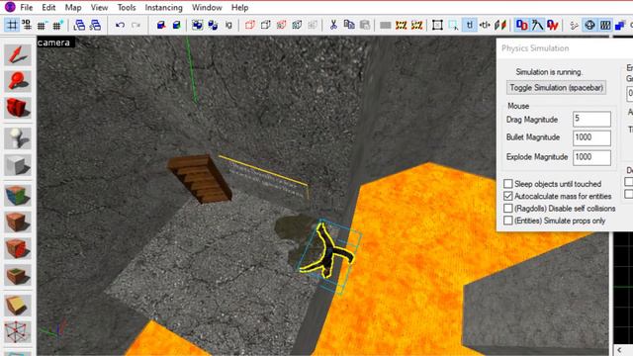The width and height of the screenshot is (633, 356).
Task: Open the View menu
Action: (99, 7)
